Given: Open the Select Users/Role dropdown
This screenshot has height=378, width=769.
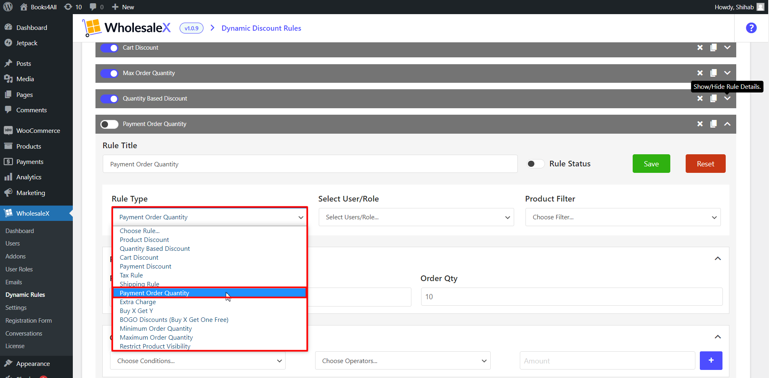Looking at the screenshot, I should pos(416,217).
